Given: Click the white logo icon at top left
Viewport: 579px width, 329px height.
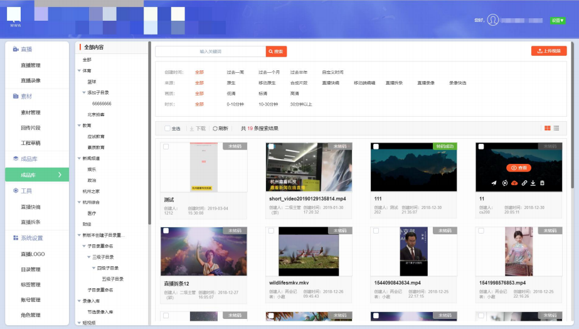Looking at the screenshot, I should point(14,15).
